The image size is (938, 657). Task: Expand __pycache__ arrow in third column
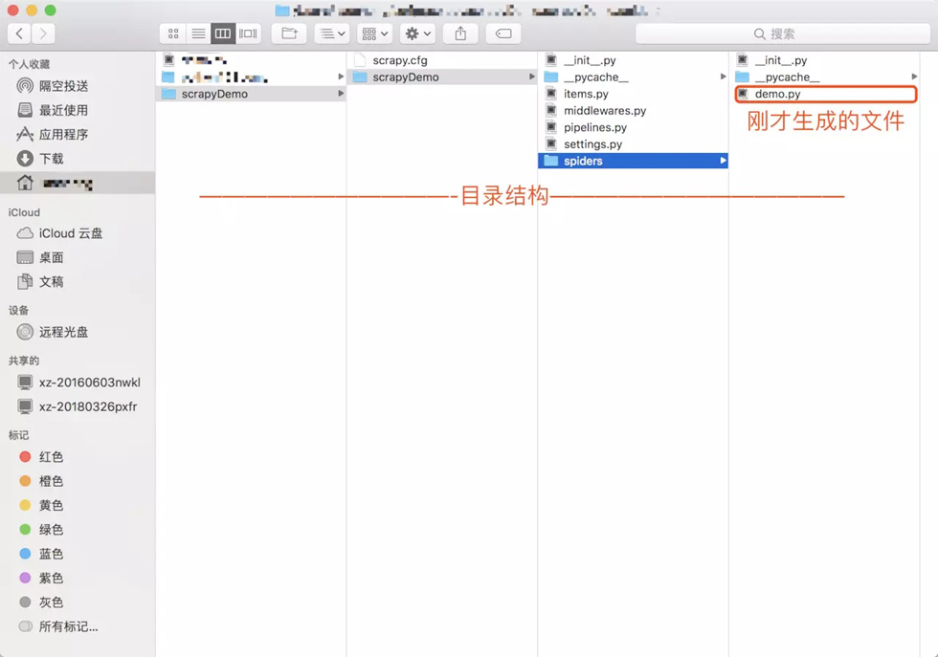pyautogui.click(x=723, y=77)
